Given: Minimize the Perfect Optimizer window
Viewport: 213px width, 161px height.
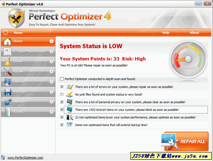Looking at the screenshot, I should (198, 4).
